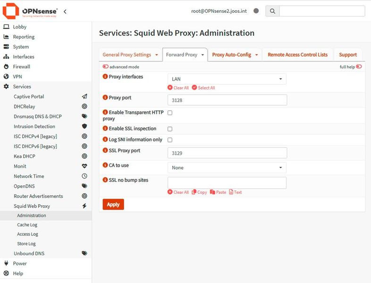Click Copy under SSL no bump sites

click(199, 192)
